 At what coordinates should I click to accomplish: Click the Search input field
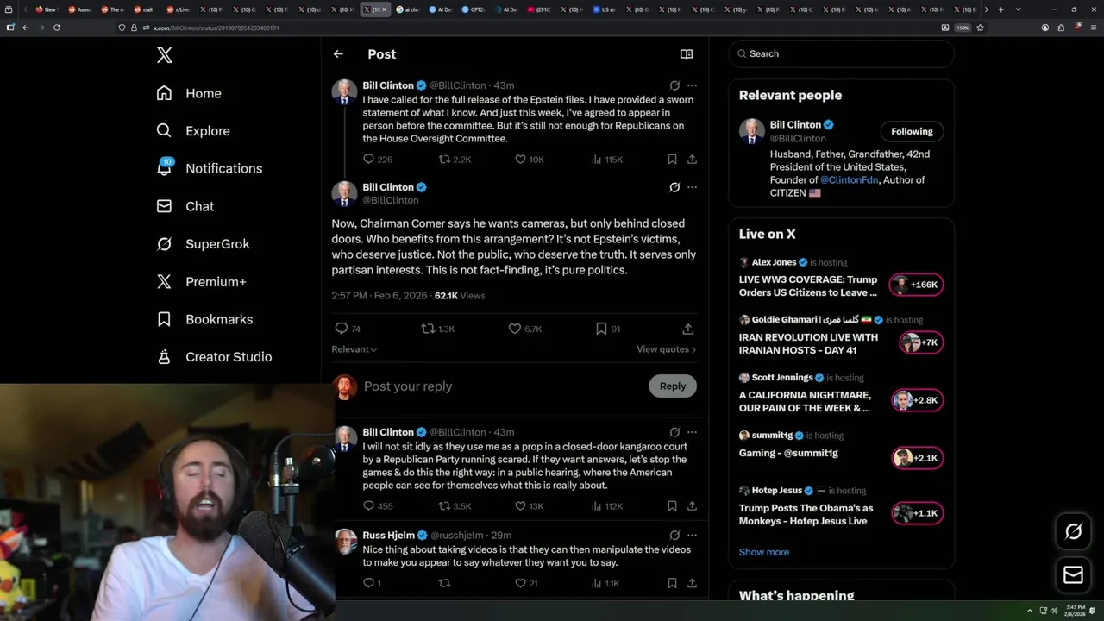(x=841, y=53)
